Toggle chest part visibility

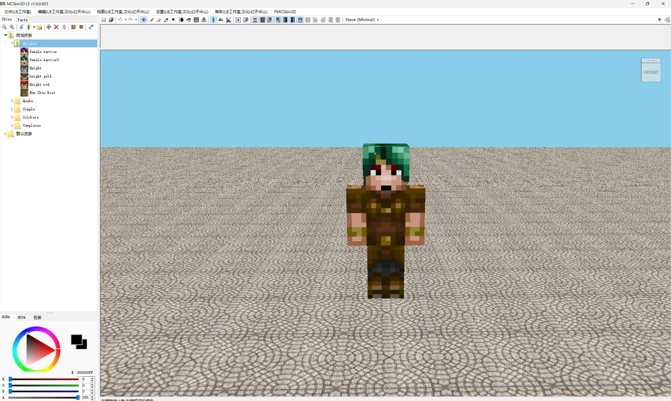coord(263,20)
